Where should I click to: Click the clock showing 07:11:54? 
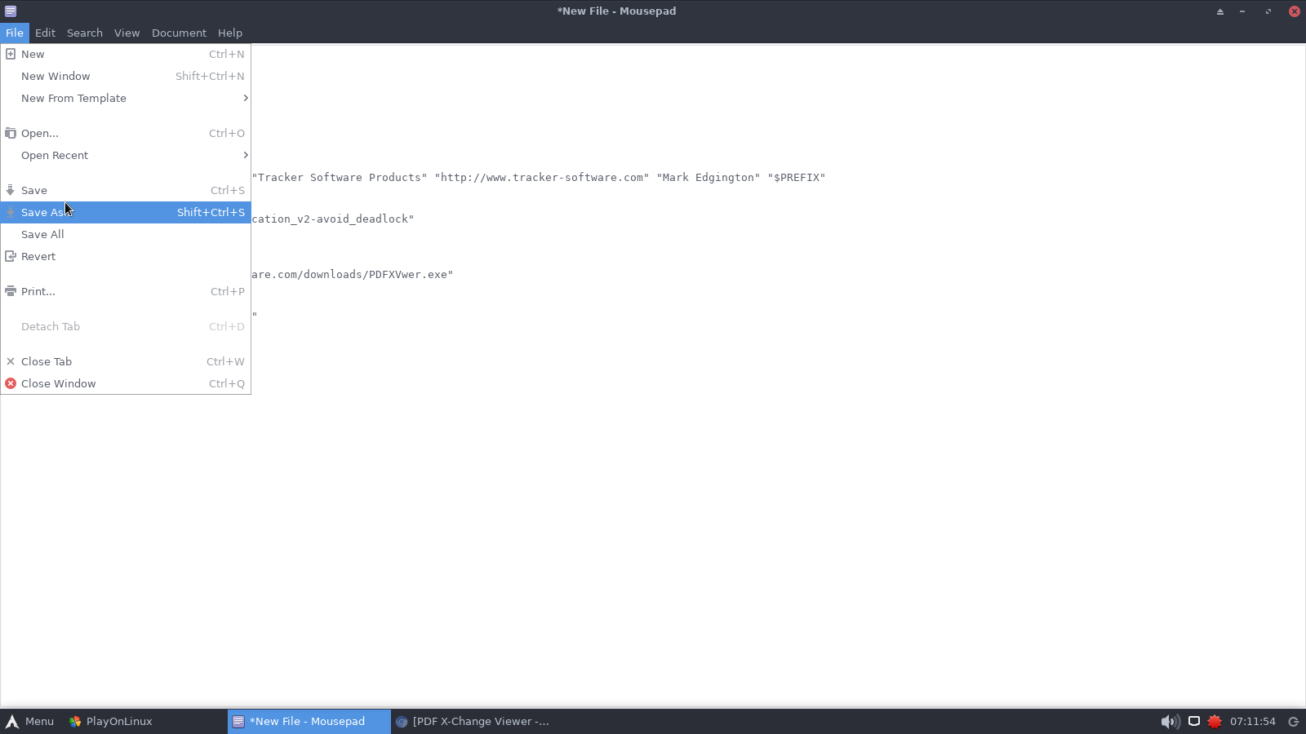1252,721
